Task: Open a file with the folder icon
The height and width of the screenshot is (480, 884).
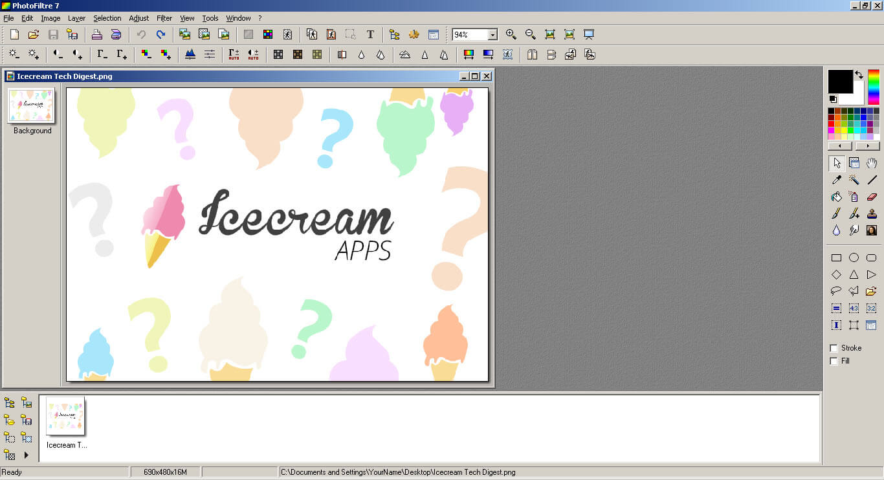Action: (34, 34)
